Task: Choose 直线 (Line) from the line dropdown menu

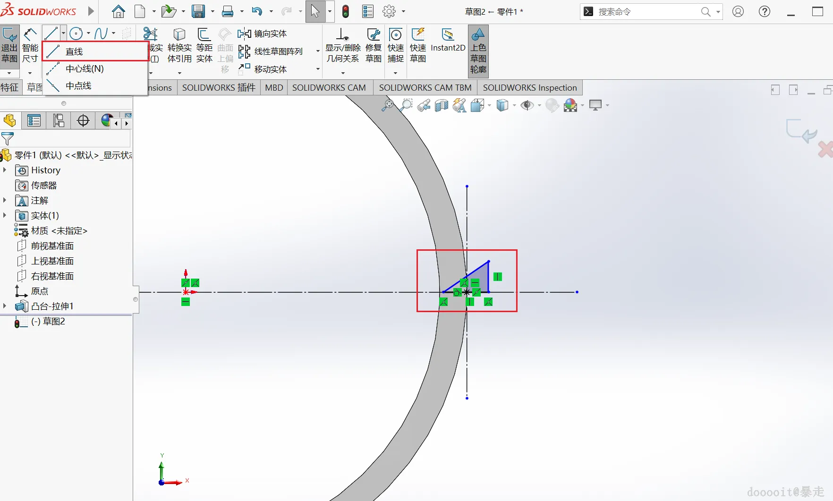Action: (95, 51)
